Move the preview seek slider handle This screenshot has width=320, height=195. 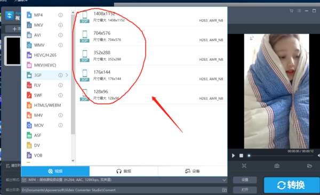click(x=249, y=156)
